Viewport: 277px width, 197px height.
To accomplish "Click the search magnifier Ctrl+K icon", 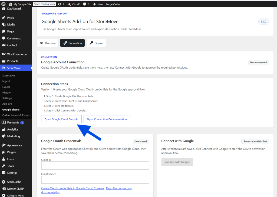I will (x=69, y=4).
